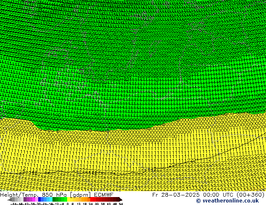Click the 54 label on the legend
The width and height of the screenshot is (266, 205).
[x=121, y=204]
